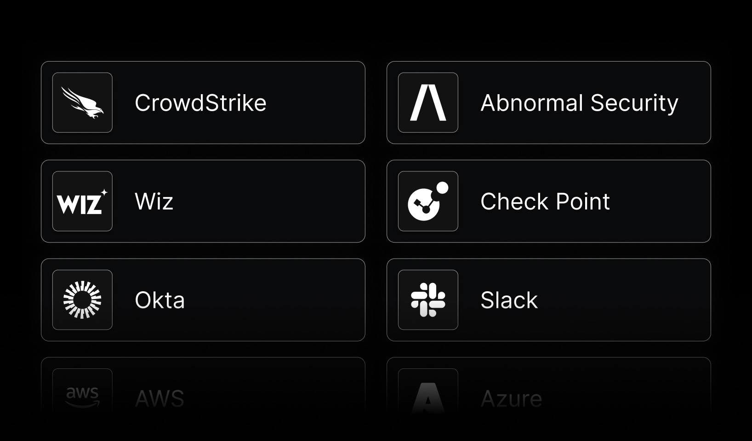
Task: Click the faded AWS text label
Action: [160, 398]
